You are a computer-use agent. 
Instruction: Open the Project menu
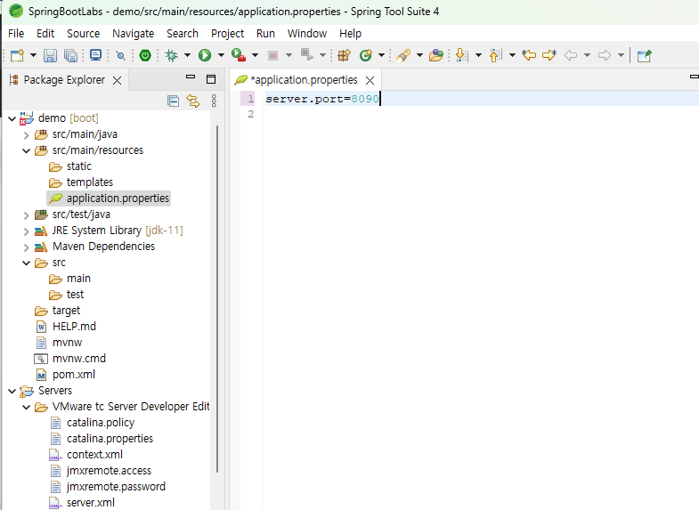(x=227, y=34)
